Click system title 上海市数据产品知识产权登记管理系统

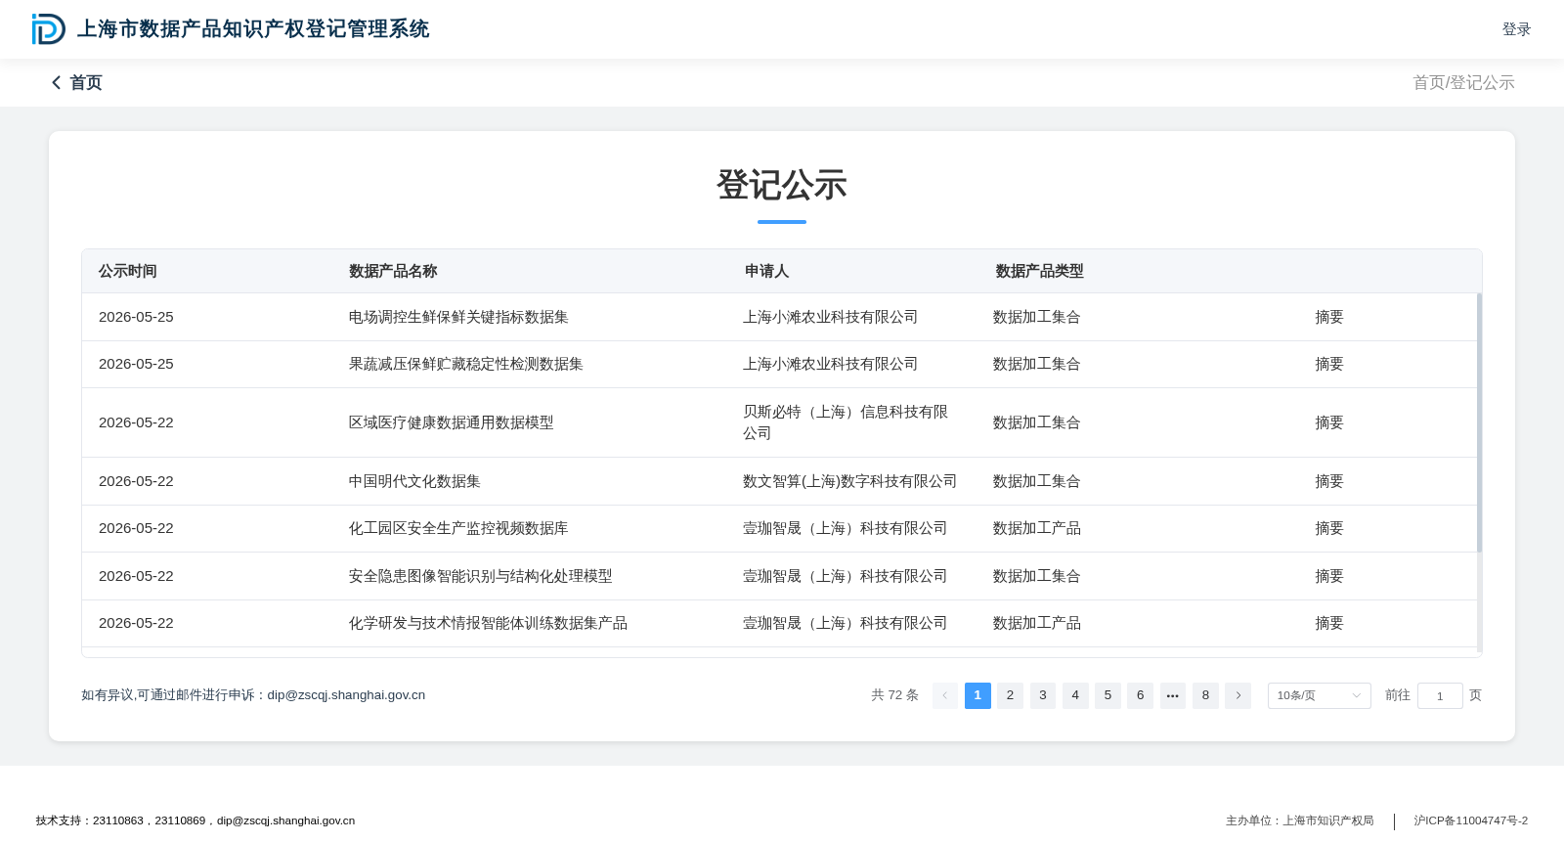(253, 29)
